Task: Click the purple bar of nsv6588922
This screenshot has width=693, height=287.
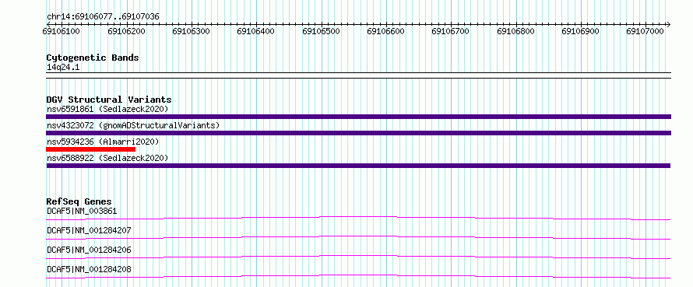Action: pyautogui.click(x=358, y=166)
